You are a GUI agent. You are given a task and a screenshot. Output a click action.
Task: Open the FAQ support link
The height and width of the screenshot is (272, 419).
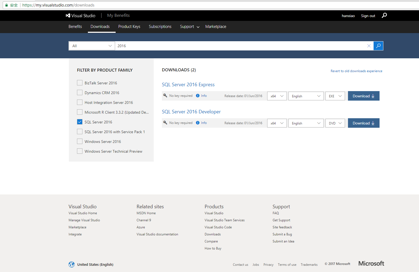pyautogui.click(x=276, y=213)
